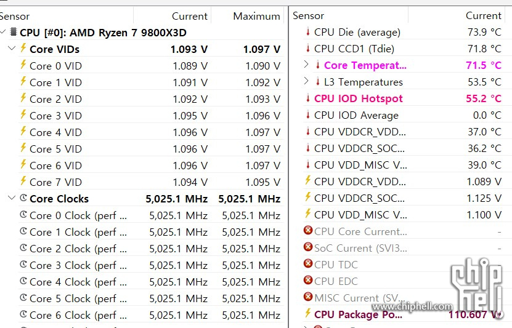Click the thermometer icon for CPU Die (average)
The image size is (512, 328).
point(308,32)
